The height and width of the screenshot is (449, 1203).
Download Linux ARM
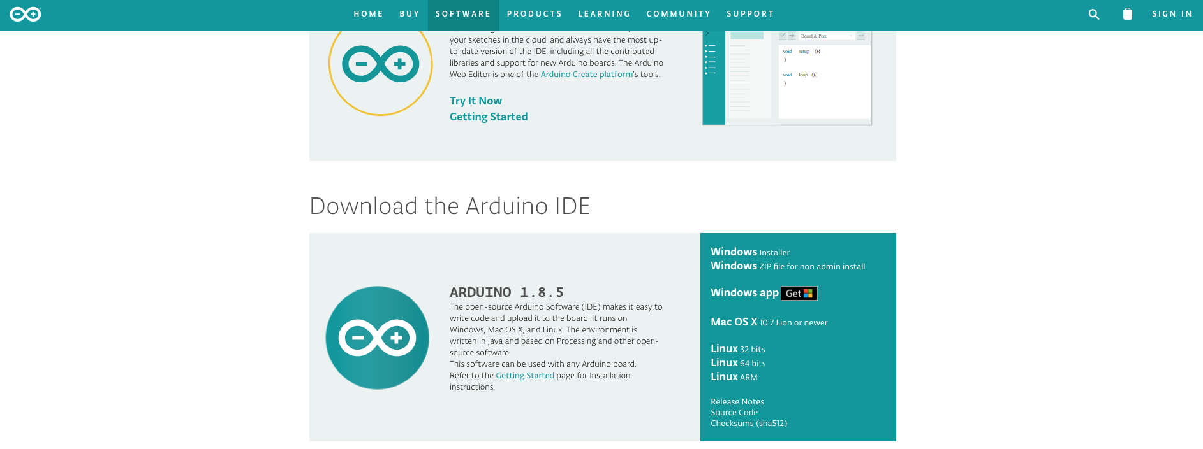pyautogui.click(x=734, y=377)
